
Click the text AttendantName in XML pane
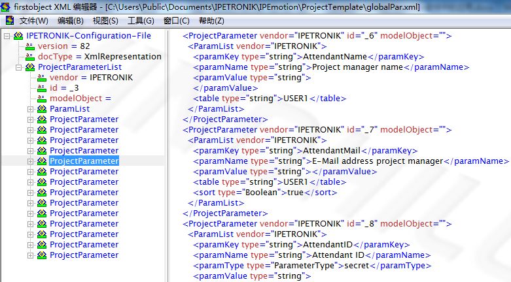(x=335, y=57)
